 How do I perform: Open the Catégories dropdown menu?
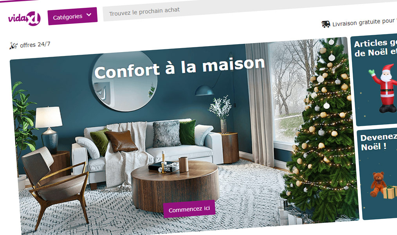coord(72,16)
